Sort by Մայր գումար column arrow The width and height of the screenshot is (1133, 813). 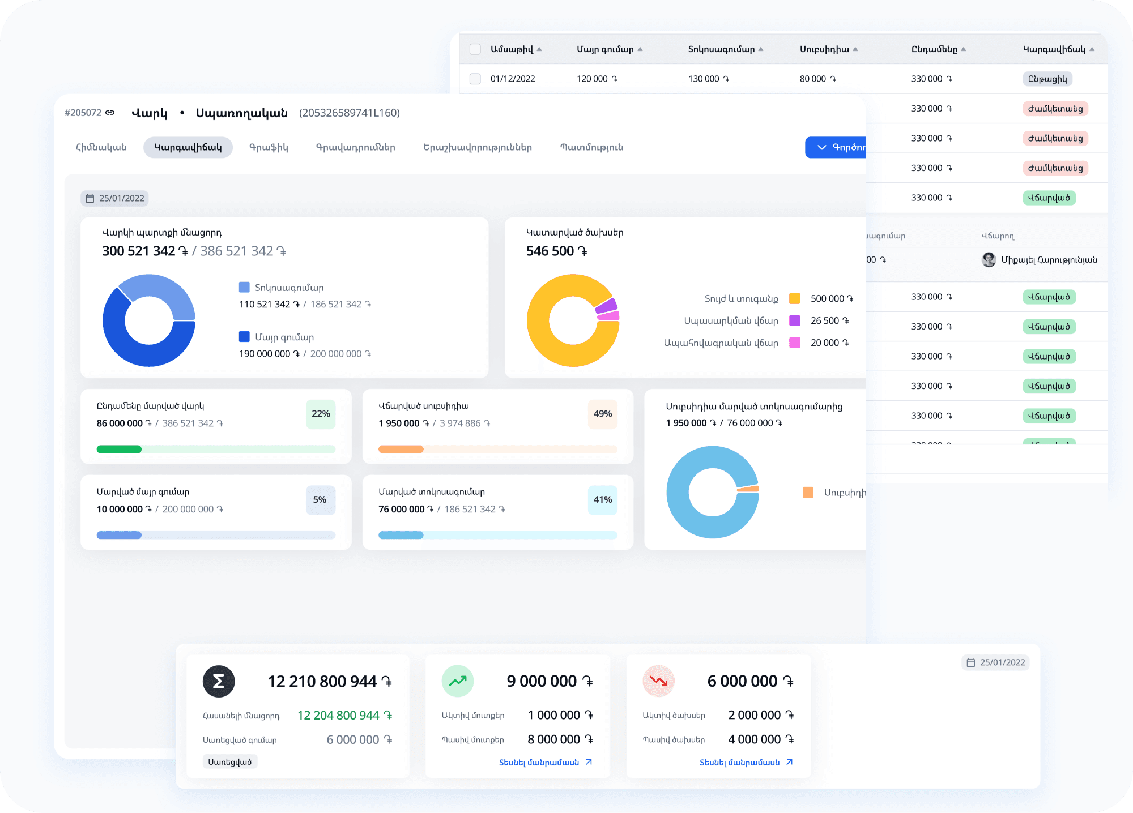tap(640, 49)
